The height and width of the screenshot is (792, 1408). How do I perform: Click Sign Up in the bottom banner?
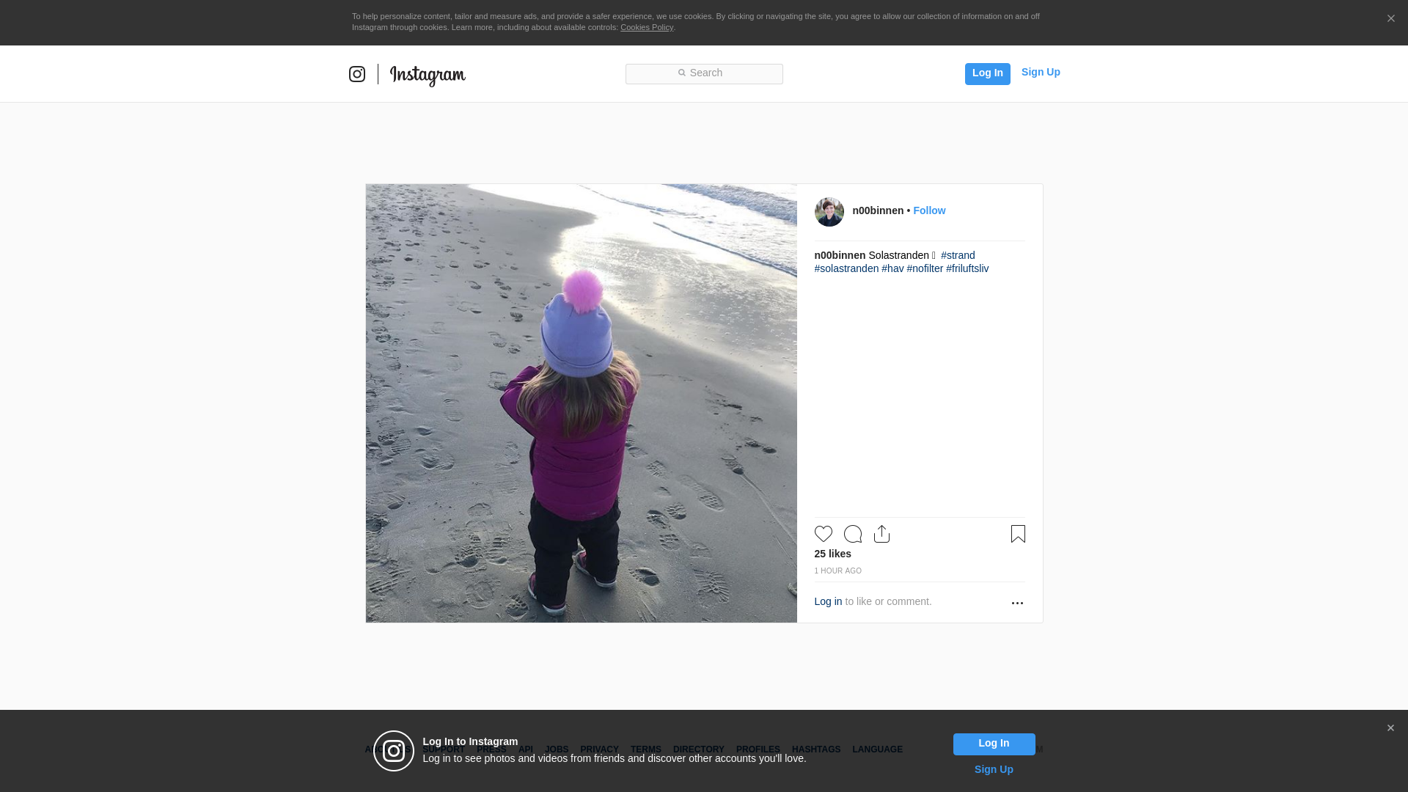tap(994, 769)
